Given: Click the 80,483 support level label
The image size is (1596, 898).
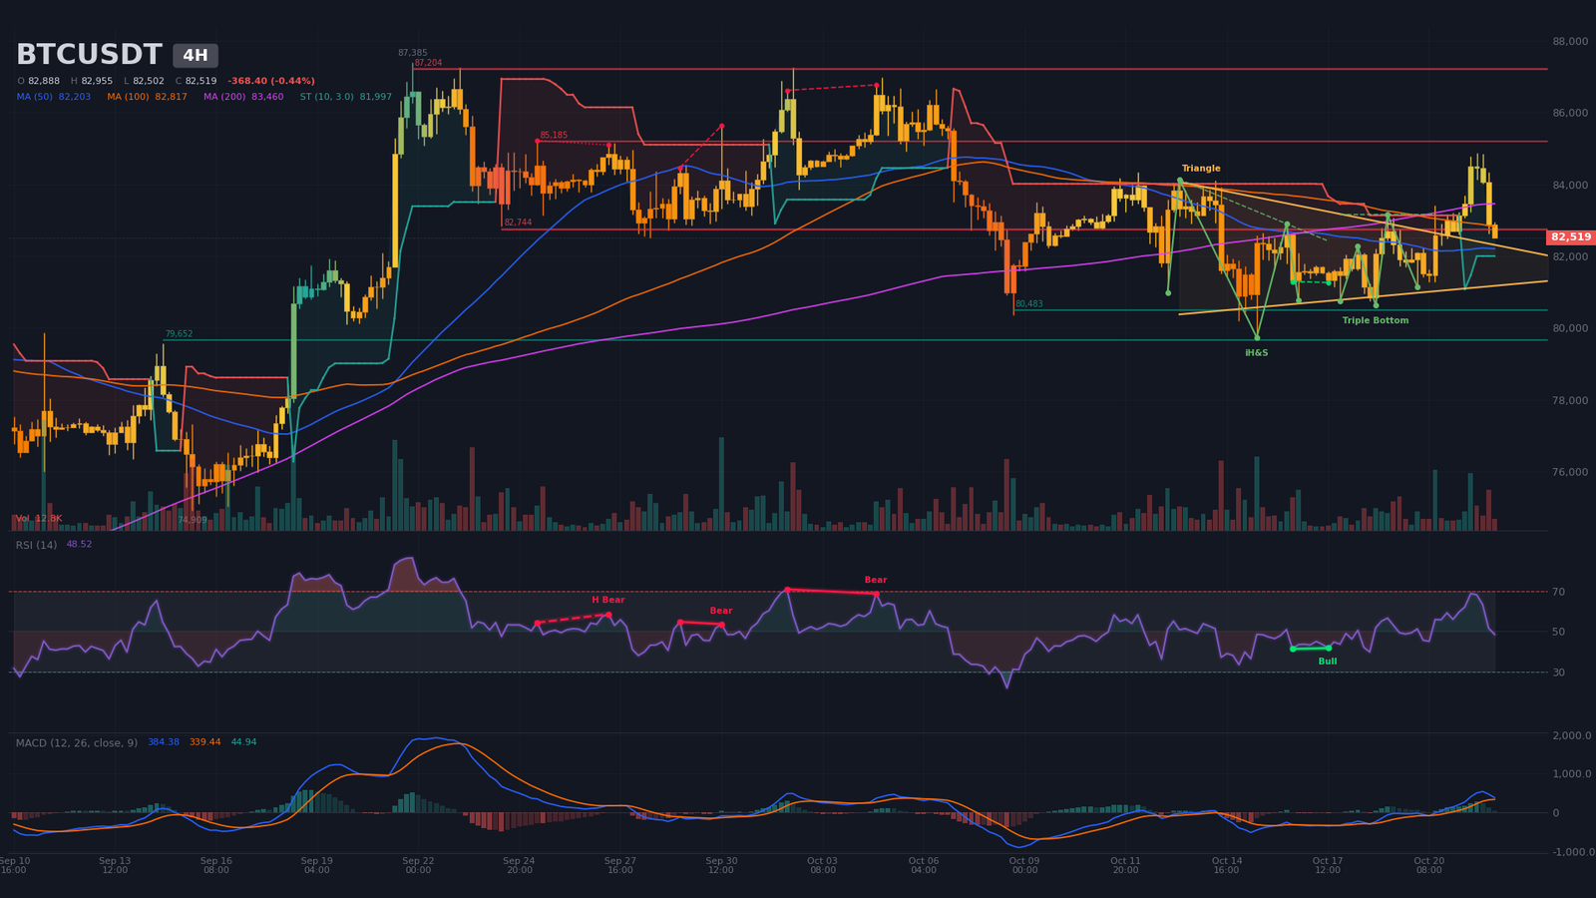Looking at the screenshot, I should 1028,303.
